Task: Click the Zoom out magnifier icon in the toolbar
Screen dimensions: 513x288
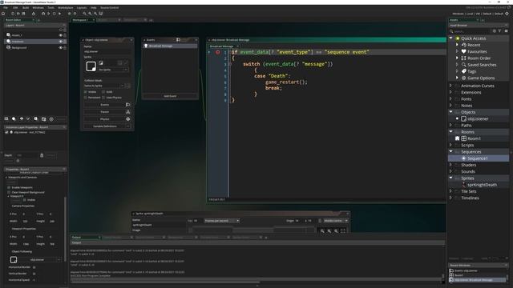Action: [x=95, y=14]
